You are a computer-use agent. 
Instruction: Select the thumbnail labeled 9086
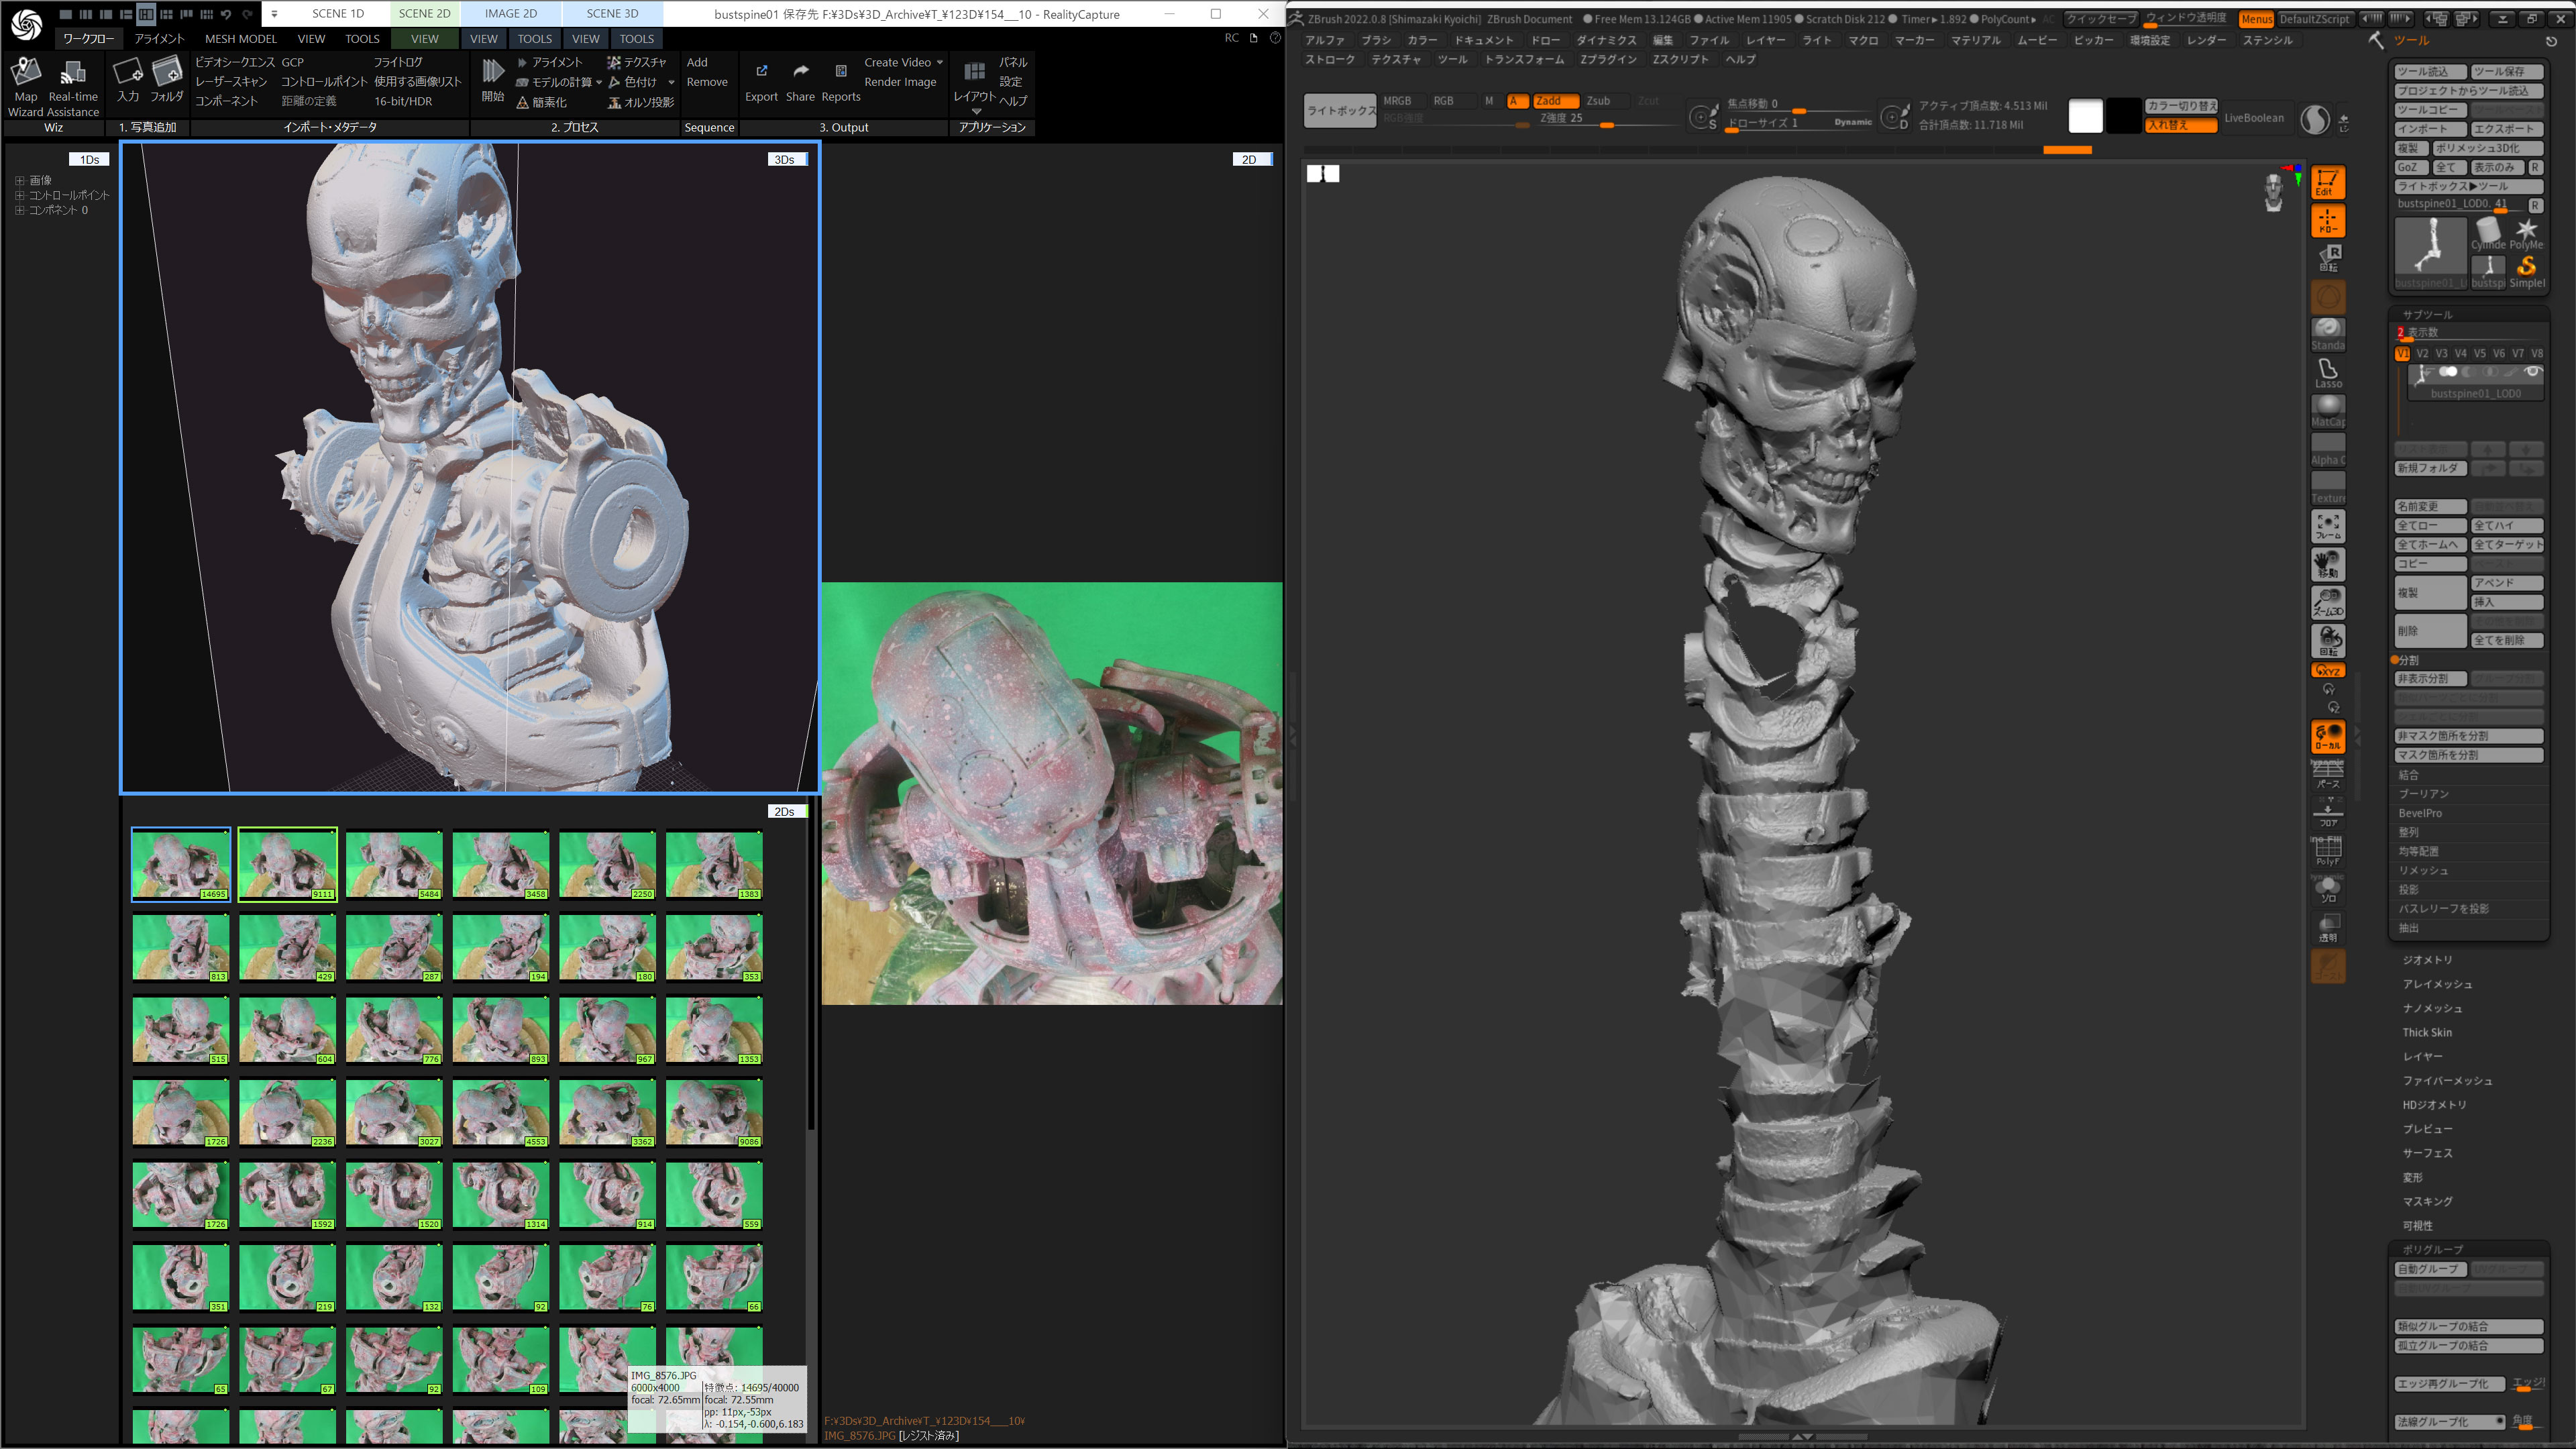click(714, 1112)
